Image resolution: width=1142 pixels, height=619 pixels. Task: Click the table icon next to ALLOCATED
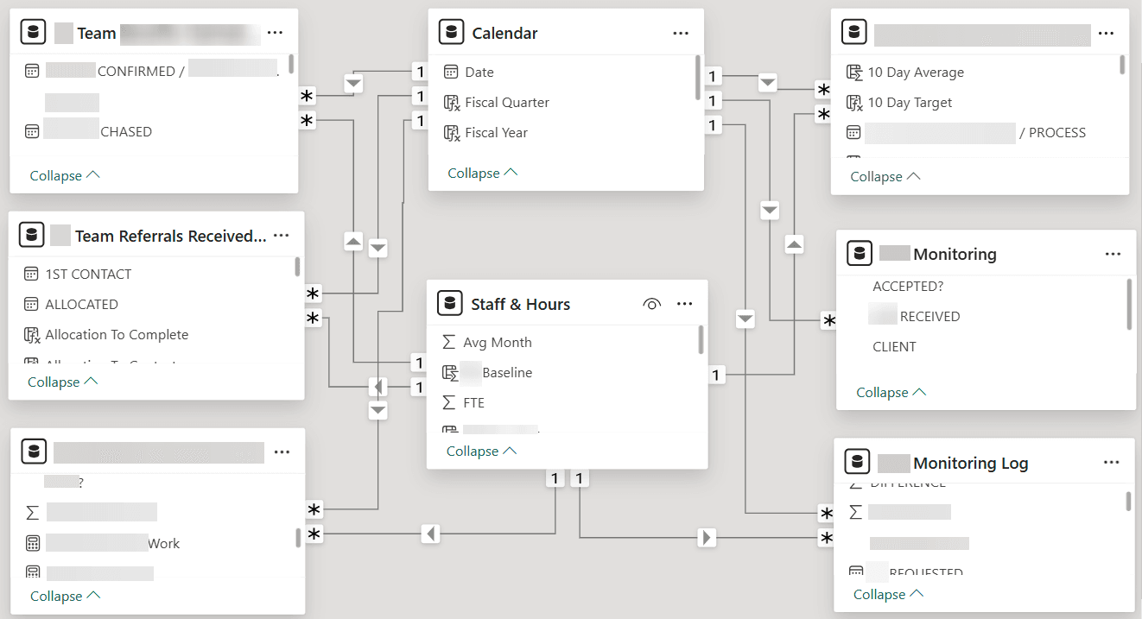[x=31, y=304]
